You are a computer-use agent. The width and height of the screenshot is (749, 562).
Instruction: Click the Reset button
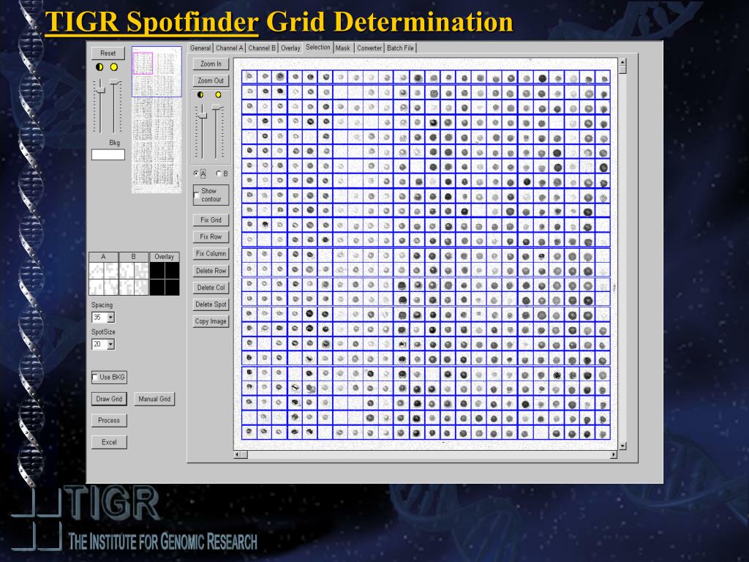point(108,53)
